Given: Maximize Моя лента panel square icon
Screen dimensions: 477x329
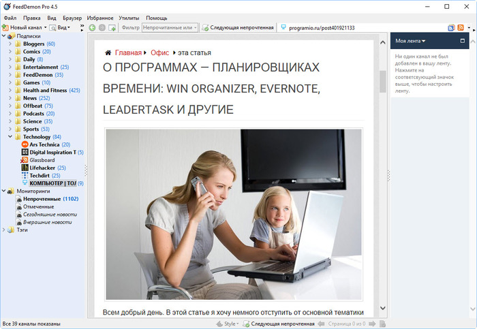Looking at the screenshot, I should point(463,41).
